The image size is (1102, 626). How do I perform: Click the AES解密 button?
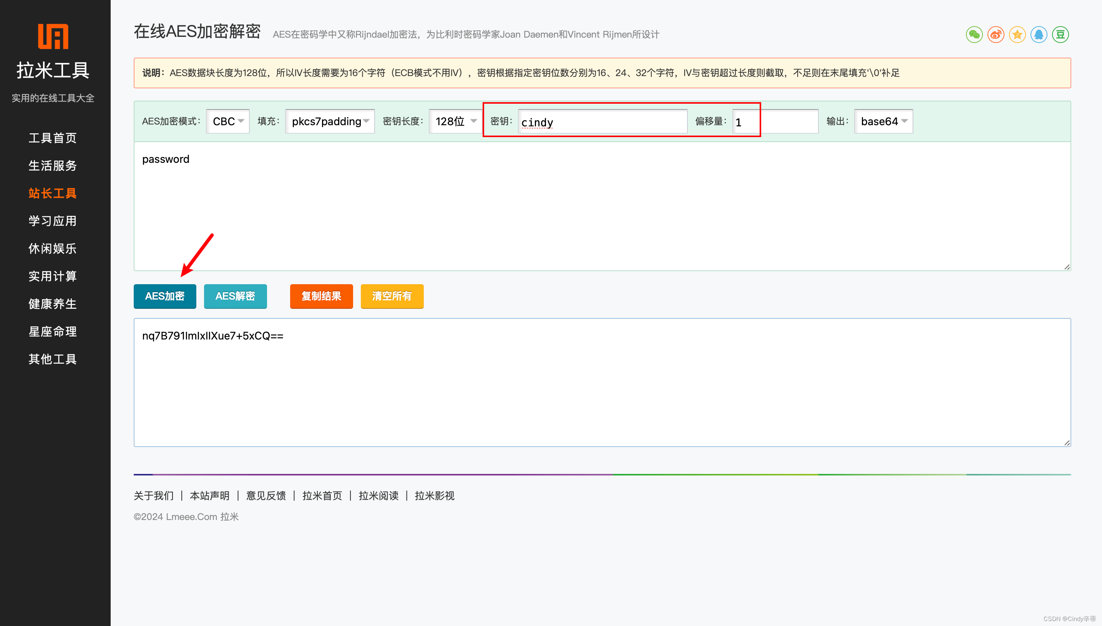click(235, 296)
